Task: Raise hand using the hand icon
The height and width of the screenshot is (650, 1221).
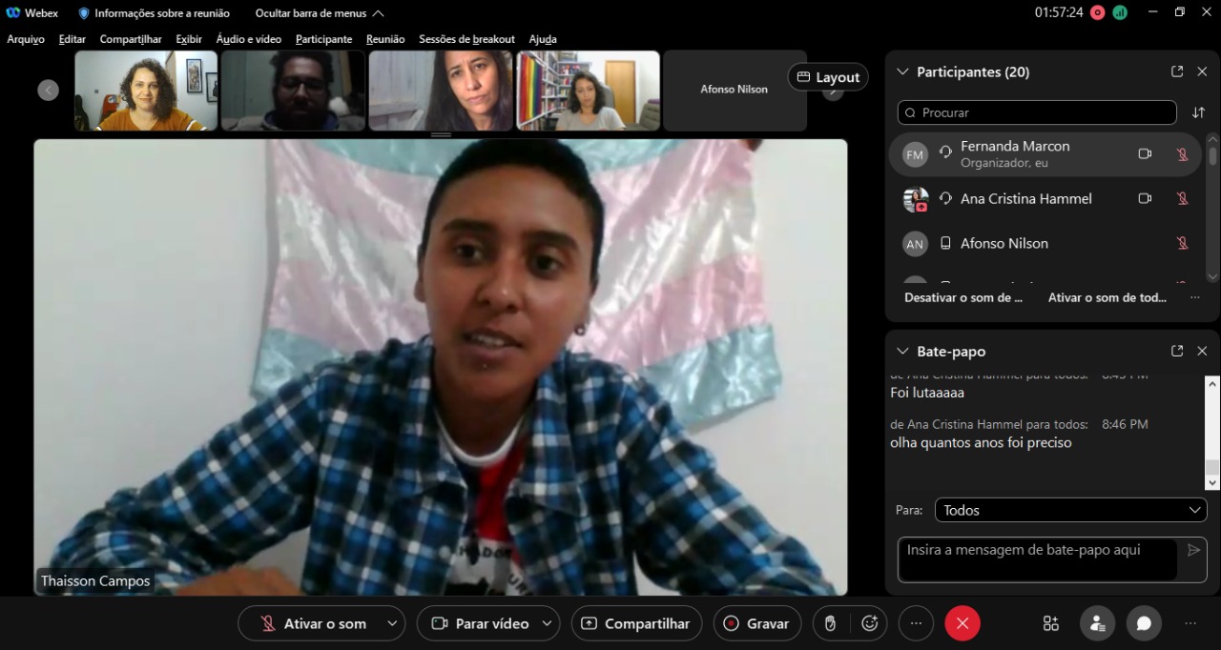Action: point(830,623)
